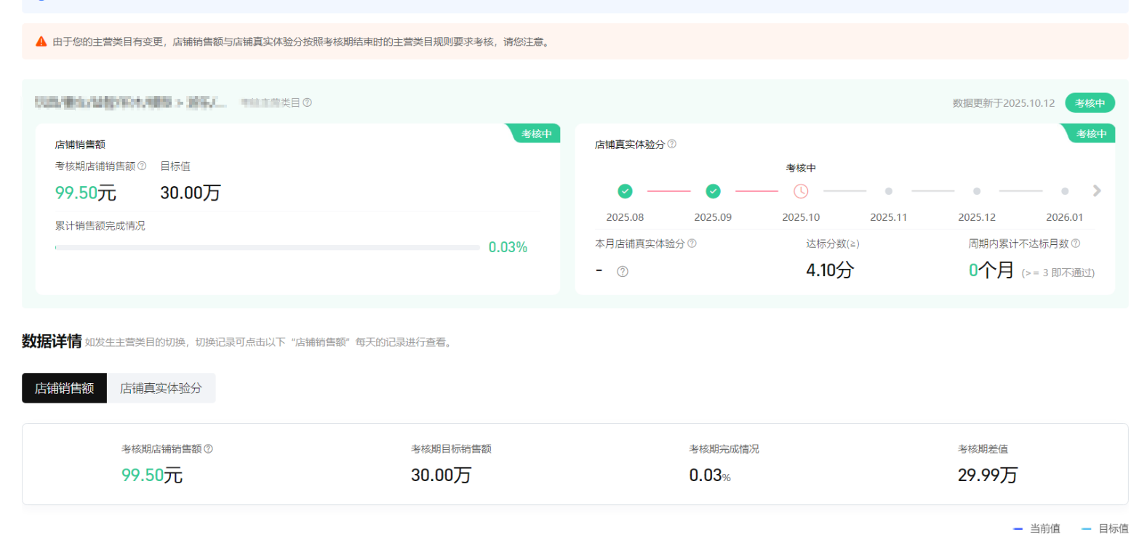Switch to the 店铺真实体验分 tab
1131x540 pixels.
161,388
